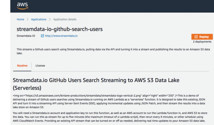Go to Home breadcrumb link
The image size is (214, 125).
click(20, 19)
